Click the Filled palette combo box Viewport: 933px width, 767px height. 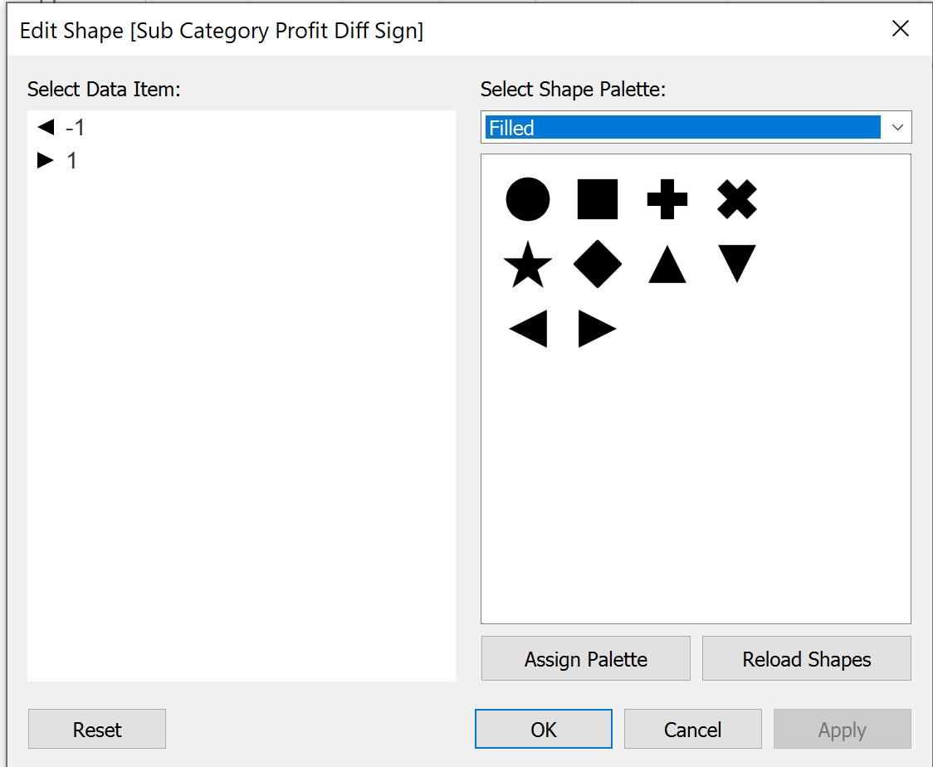tap(682, 128)
